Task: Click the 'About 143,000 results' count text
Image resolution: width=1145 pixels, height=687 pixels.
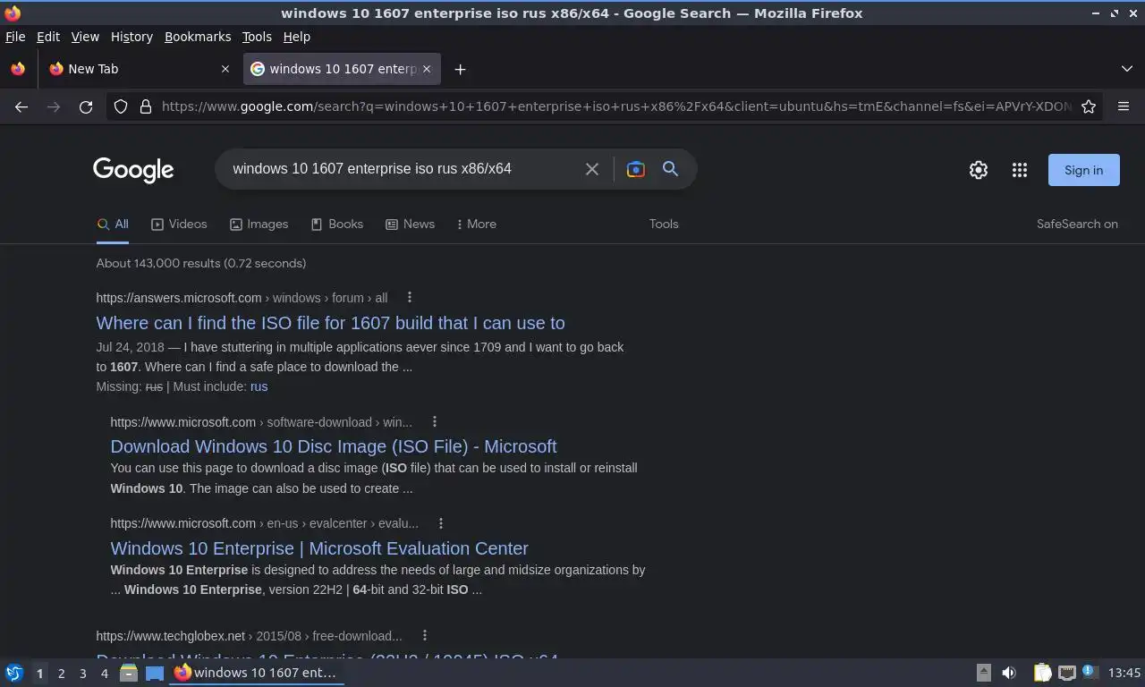Action: (201, 263)
